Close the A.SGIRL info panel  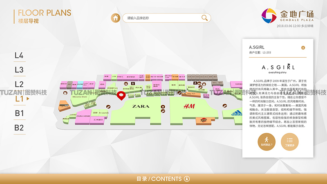point(303,48)
